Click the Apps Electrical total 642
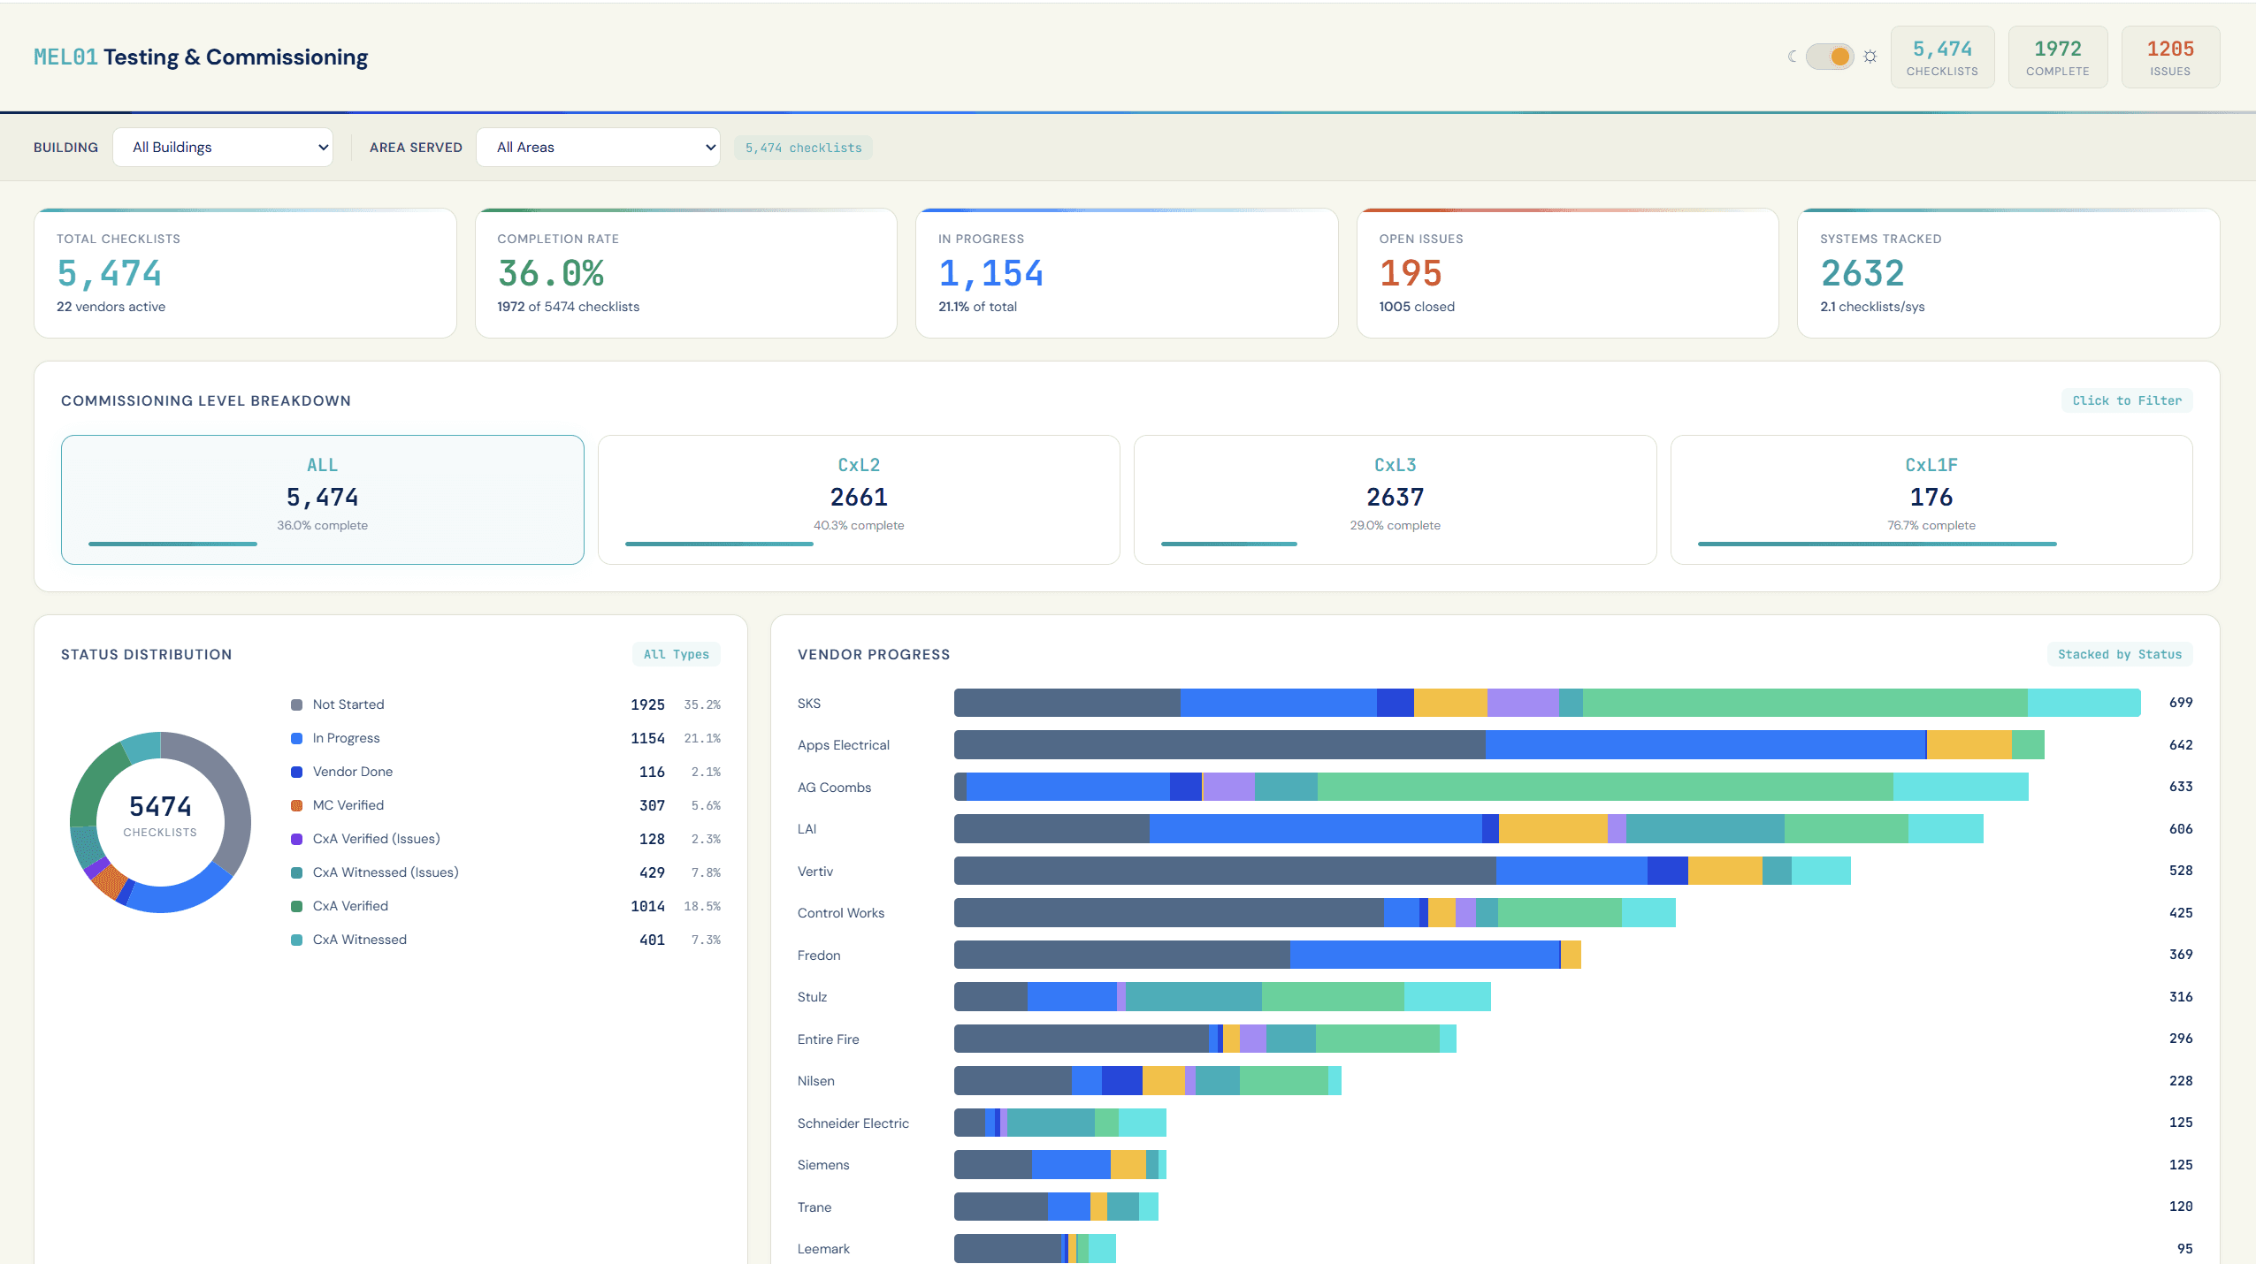Viewport: 2256px width, 1264px height. (x=2181, y=744)
